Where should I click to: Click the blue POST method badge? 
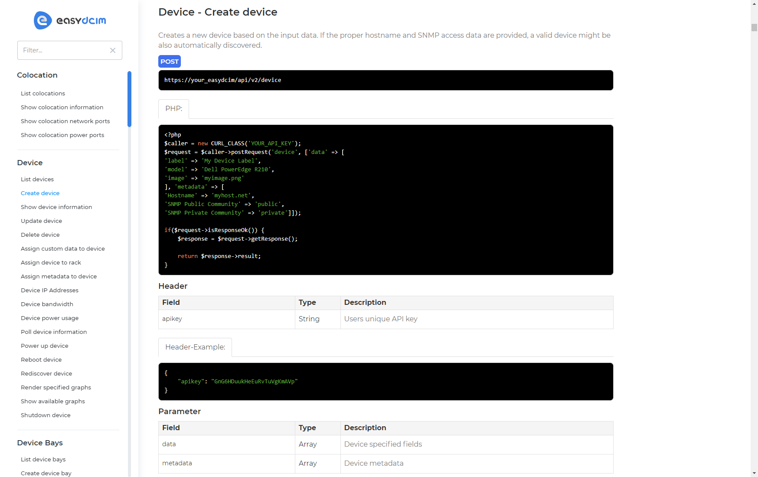[170, 62]
